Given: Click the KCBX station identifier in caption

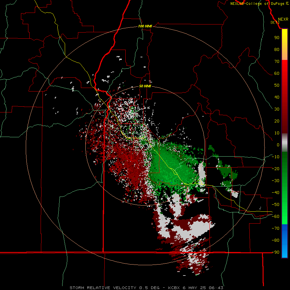Looking at the screenshot, I should tap(174, 288).
